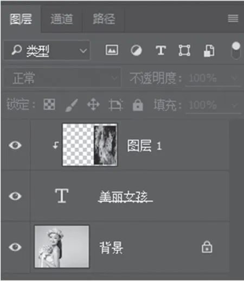244x281 pixels.
Task: Hide 图层 1 using its eye icon
Action: tap(15, 145)
